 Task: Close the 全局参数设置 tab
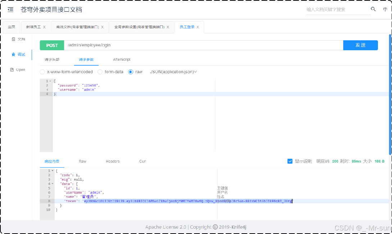168,27
